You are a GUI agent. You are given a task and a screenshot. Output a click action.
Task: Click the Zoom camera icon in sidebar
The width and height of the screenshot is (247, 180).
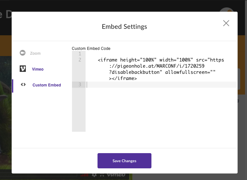point(23,53)
